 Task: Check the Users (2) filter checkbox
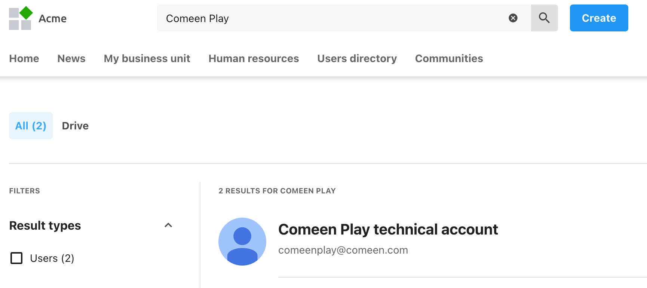16,258
